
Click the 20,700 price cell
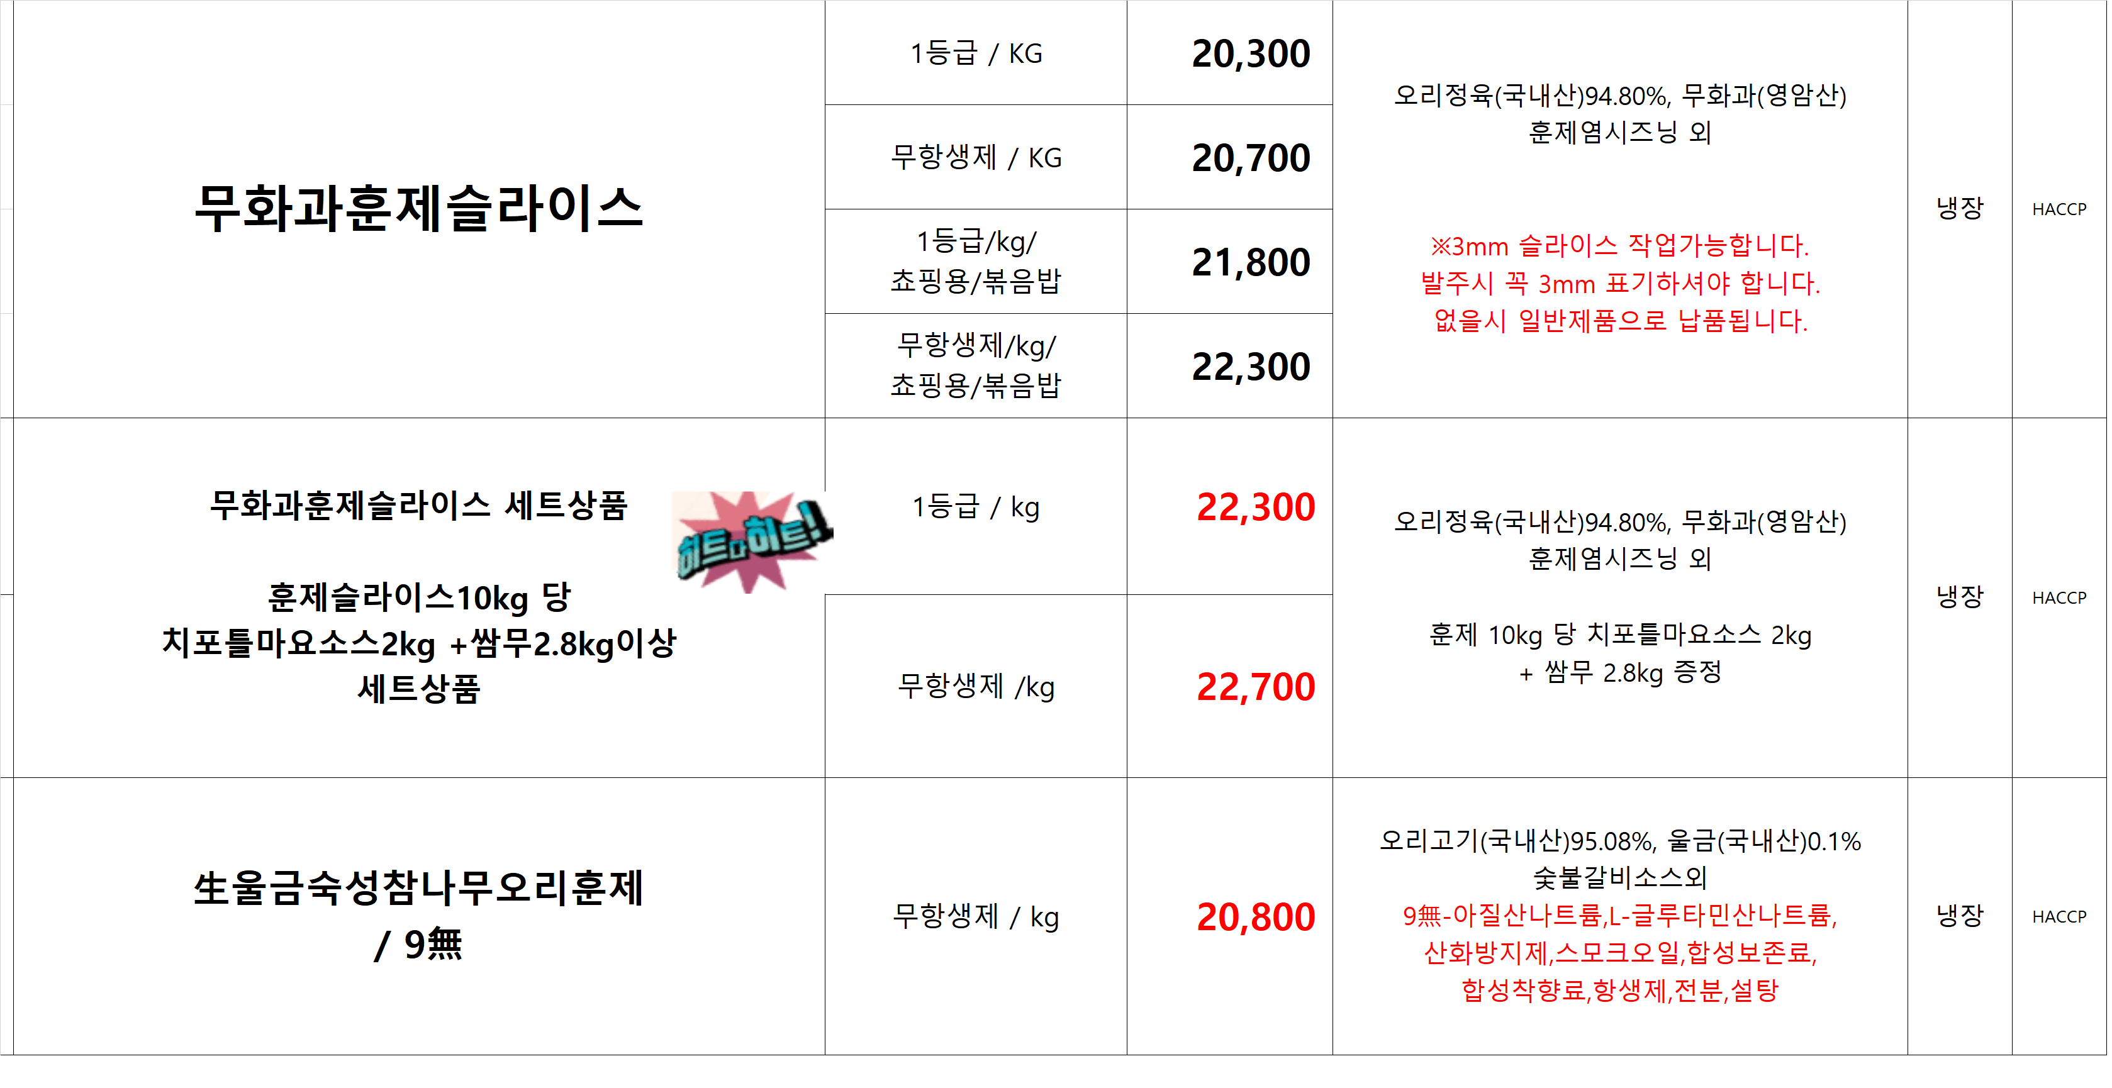[1230, 157]
